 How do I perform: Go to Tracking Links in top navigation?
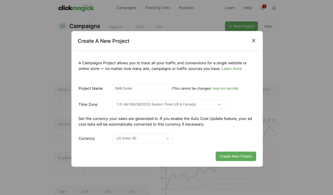158,8
